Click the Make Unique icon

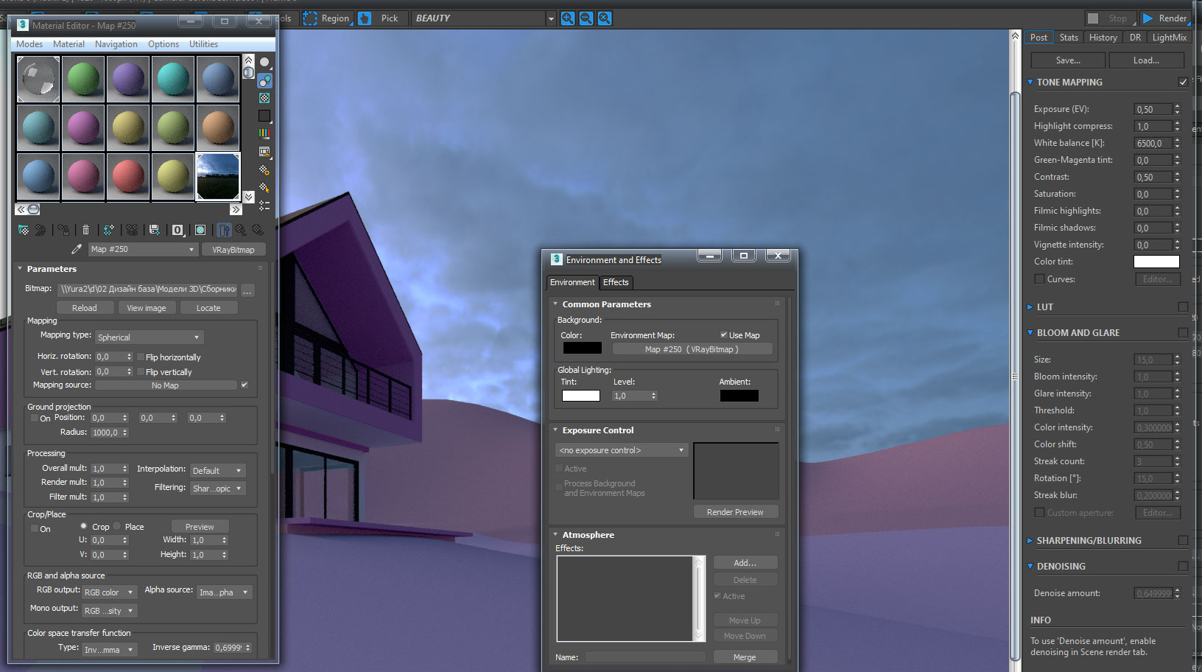tap(132, 230)
